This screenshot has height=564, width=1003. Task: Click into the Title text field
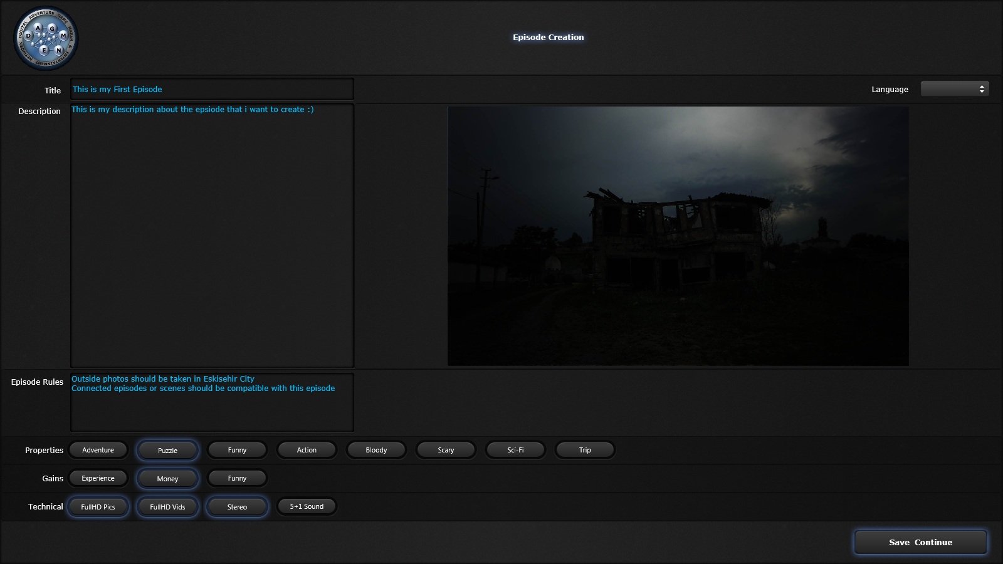[x=212, y=89]
